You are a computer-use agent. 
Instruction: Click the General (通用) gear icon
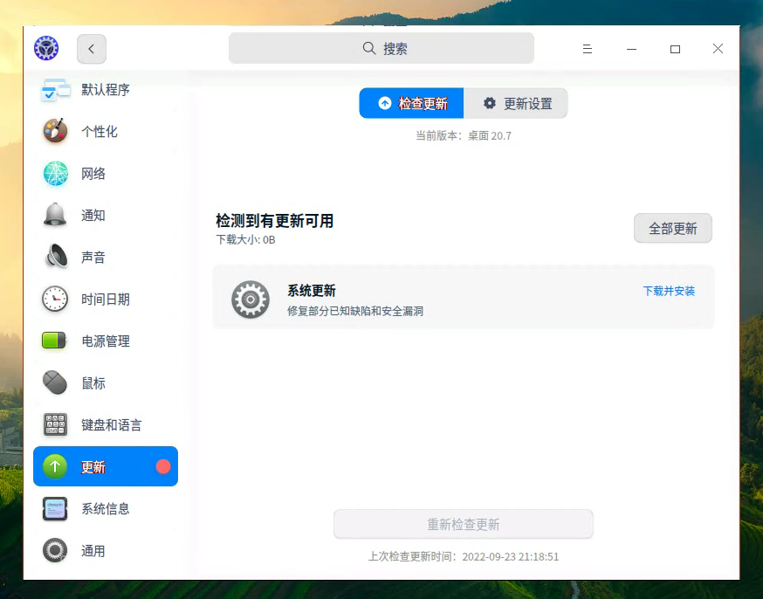point(55,550)
